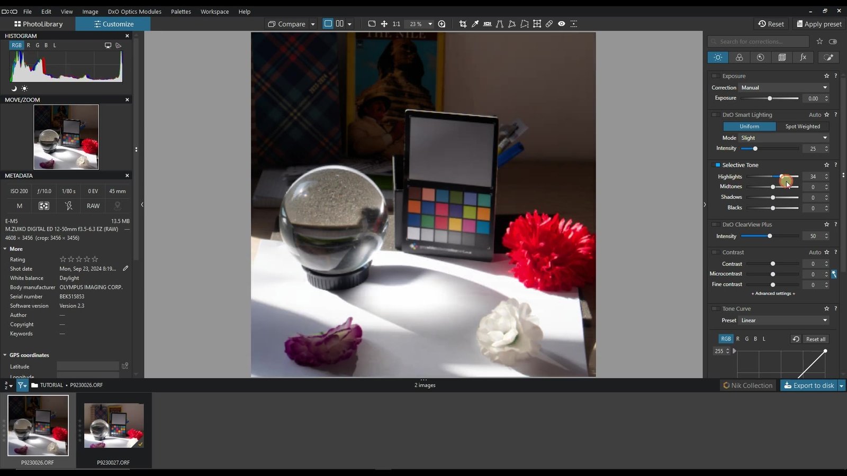
Task: Show shadow clipping moon icon
Action: coord(14,88)
